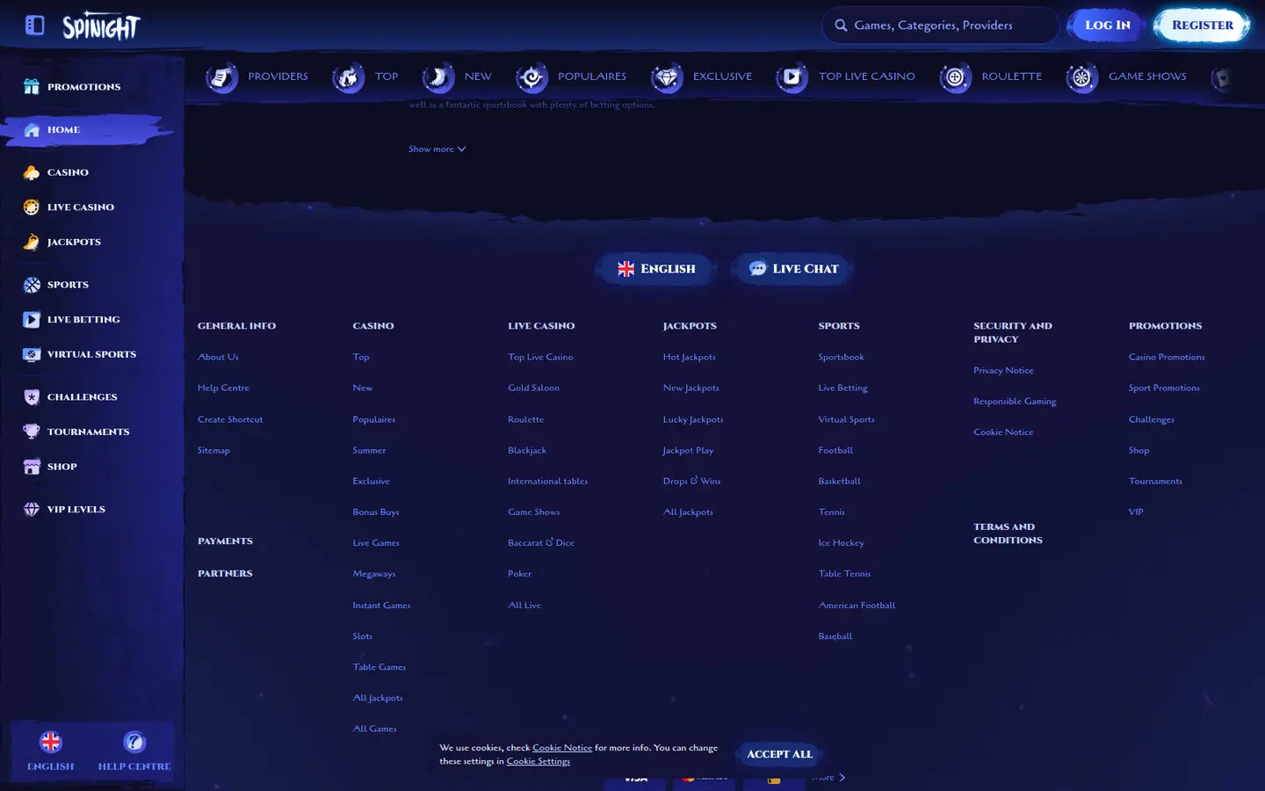Start a Live Chat
The image size is (1265, 791).
[x=793, y=269]
